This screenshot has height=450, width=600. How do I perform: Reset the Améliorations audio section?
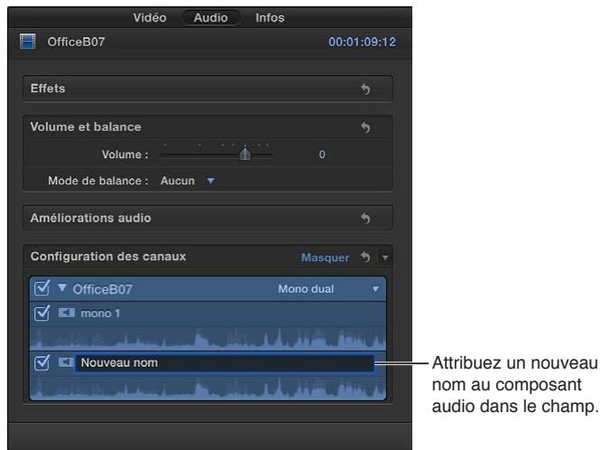coord(365,219)
